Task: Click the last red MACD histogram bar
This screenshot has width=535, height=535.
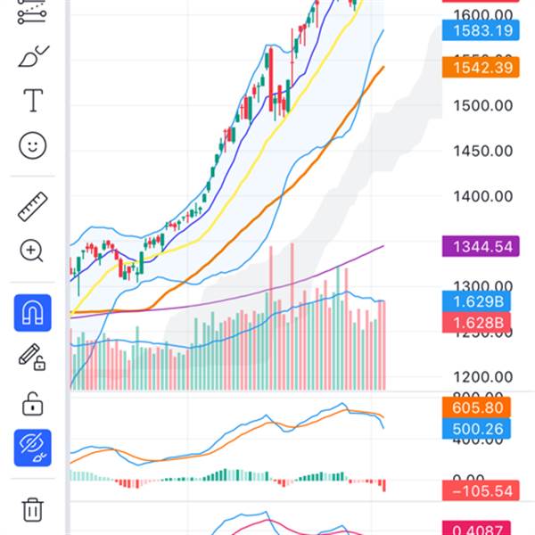Action: 384,486
